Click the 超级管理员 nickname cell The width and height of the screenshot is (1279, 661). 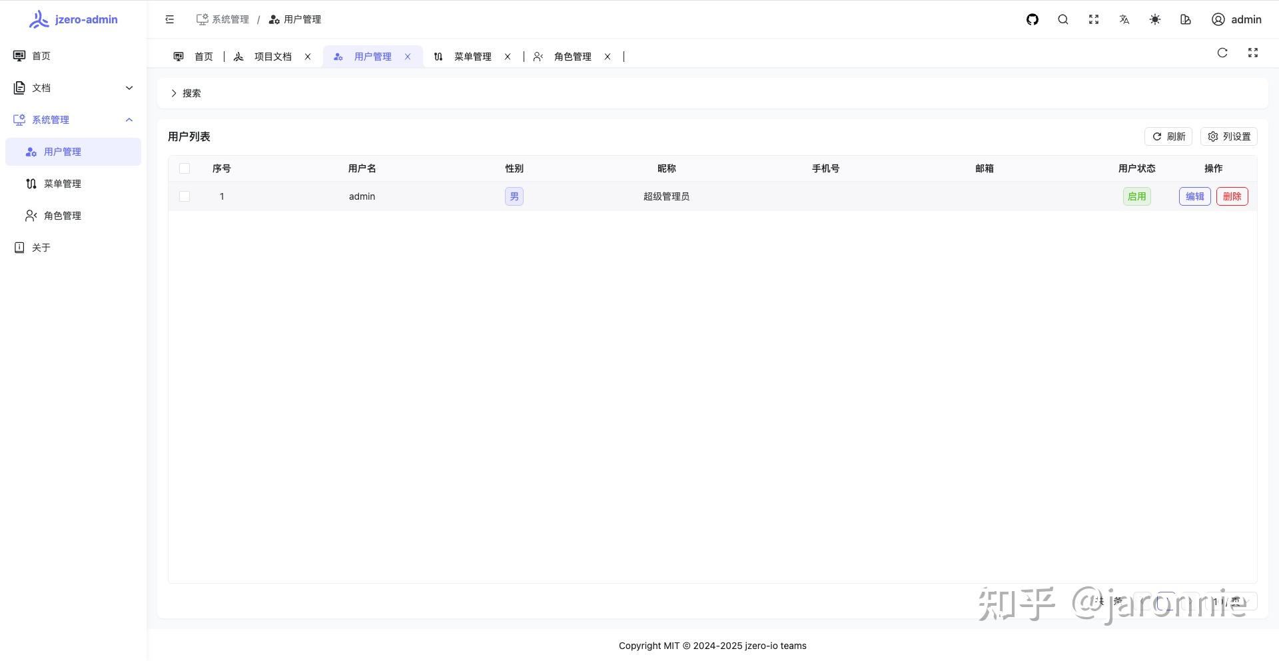tap(666, 196)
